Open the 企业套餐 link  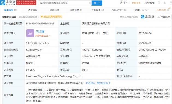(x=150, y=3)
